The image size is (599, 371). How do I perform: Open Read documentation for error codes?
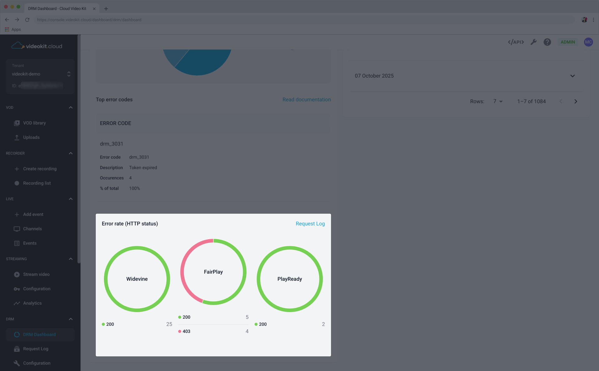(x=307, y=99)
